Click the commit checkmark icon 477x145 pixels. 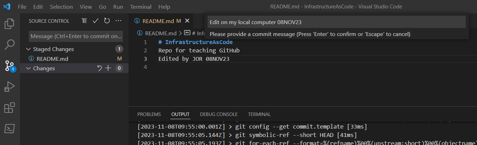(x=96, y=21)
